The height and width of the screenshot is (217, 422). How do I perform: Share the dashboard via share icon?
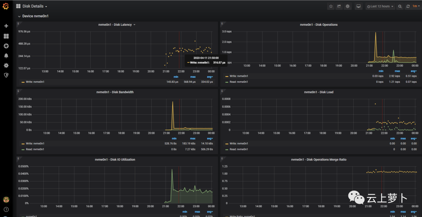tap(339, 6)
